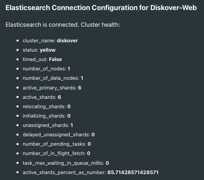Select the active_primary_shards line

(52, 88)
